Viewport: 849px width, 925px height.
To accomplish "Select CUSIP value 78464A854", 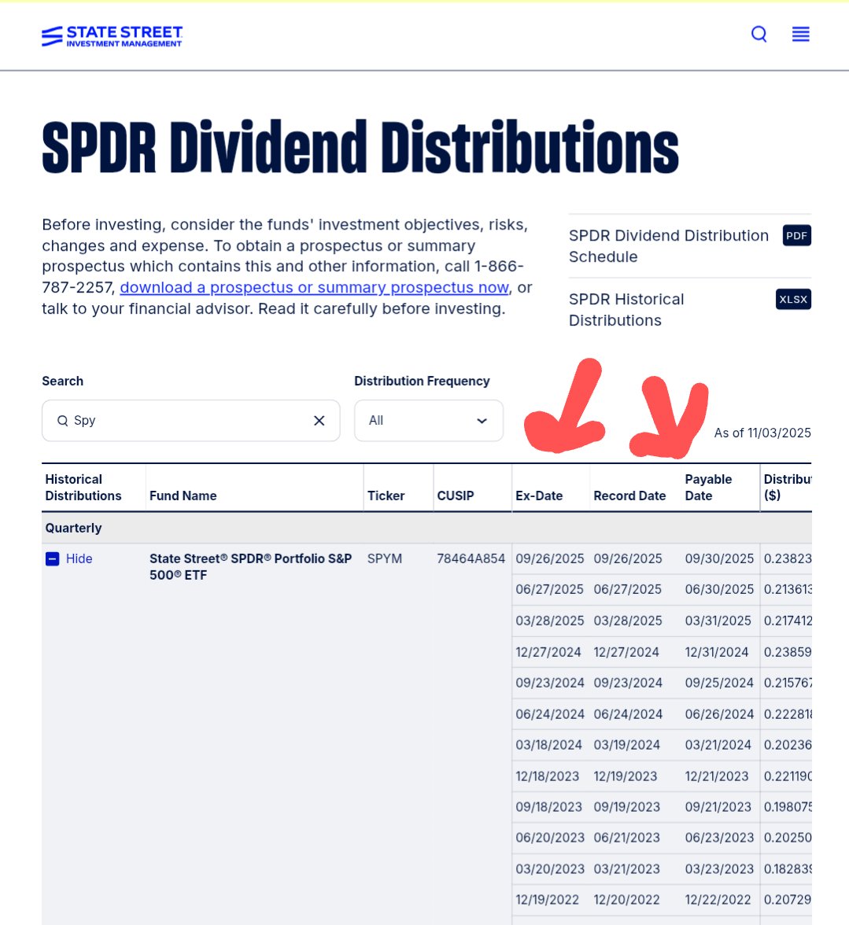I will point(471,558).
